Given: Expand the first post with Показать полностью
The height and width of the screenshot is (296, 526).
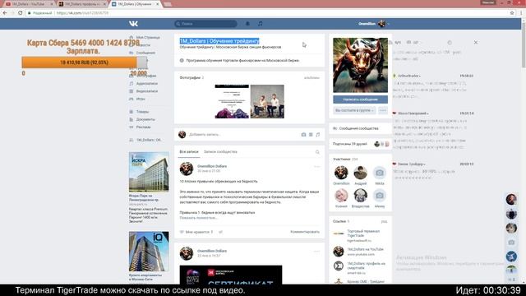Looking at the screenshot, I should pyautogui.click(x=198, y=218).
